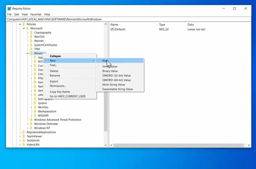Choose Rename in the context menu
Image resolution: width=256 pixels, height=169 pixels.
pyautogui.click(x=70, y=76)
